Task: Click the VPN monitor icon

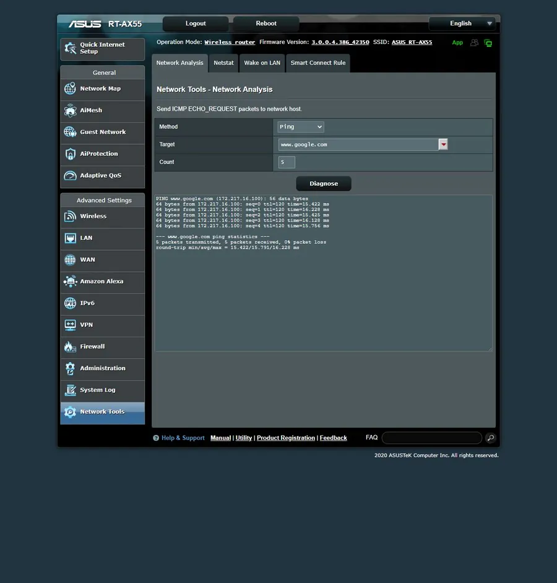Action: [x=70, y=325]
